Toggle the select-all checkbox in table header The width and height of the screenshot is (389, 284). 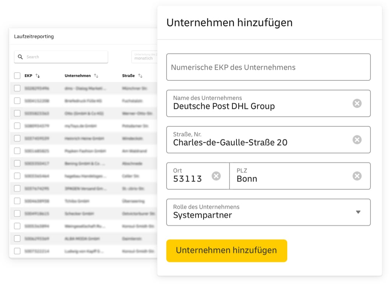point(17,76)
